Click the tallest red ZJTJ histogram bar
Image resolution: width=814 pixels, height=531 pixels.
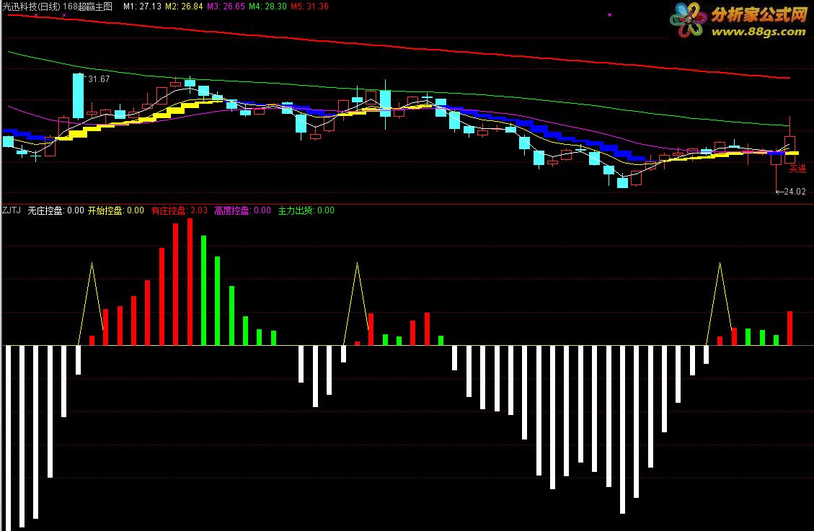click(x=190, y=282)
